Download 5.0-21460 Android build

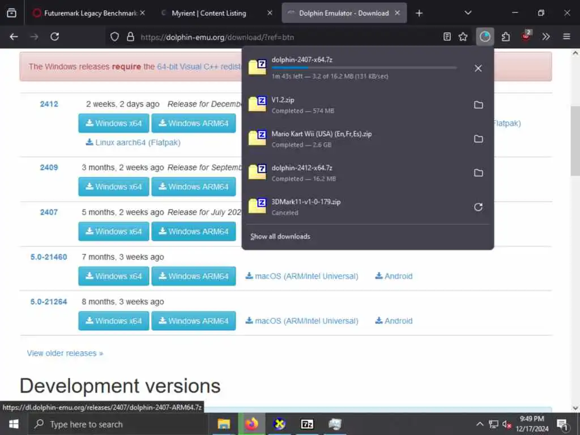(x=394, y=276)
